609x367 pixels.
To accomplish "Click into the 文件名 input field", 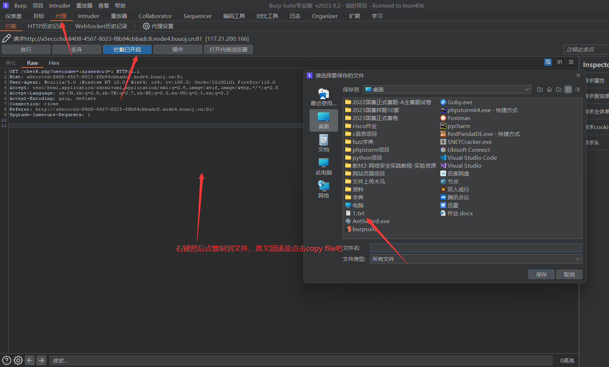I will [x=476, y=248].
